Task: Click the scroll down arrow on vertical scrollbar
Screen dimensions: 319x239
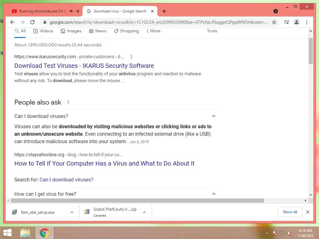Action: point(311,195)
